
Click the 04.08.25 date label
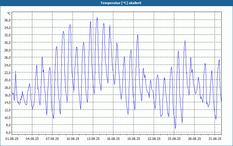coord(32,139)
